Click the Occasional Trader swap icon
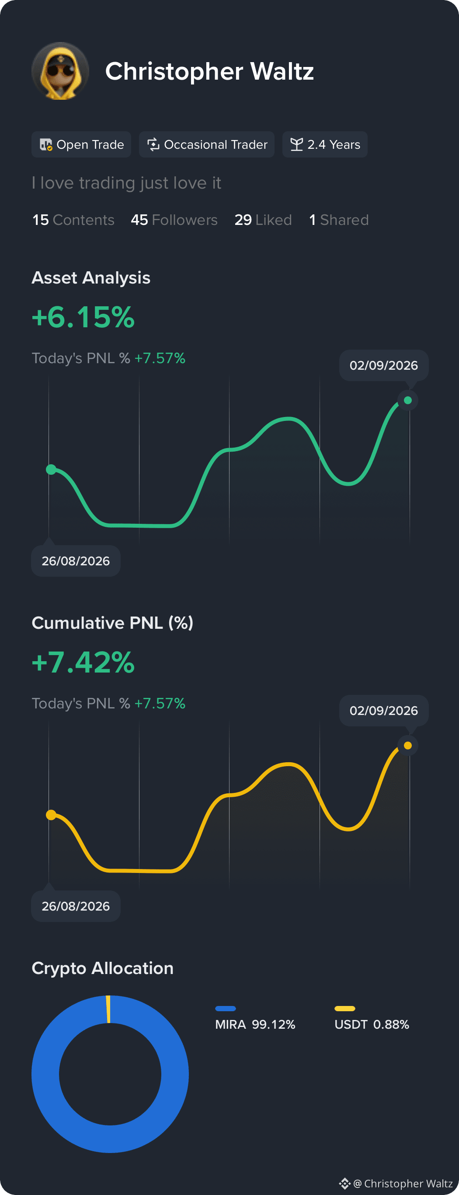459x1195 pixels. [x=153, y=145]
